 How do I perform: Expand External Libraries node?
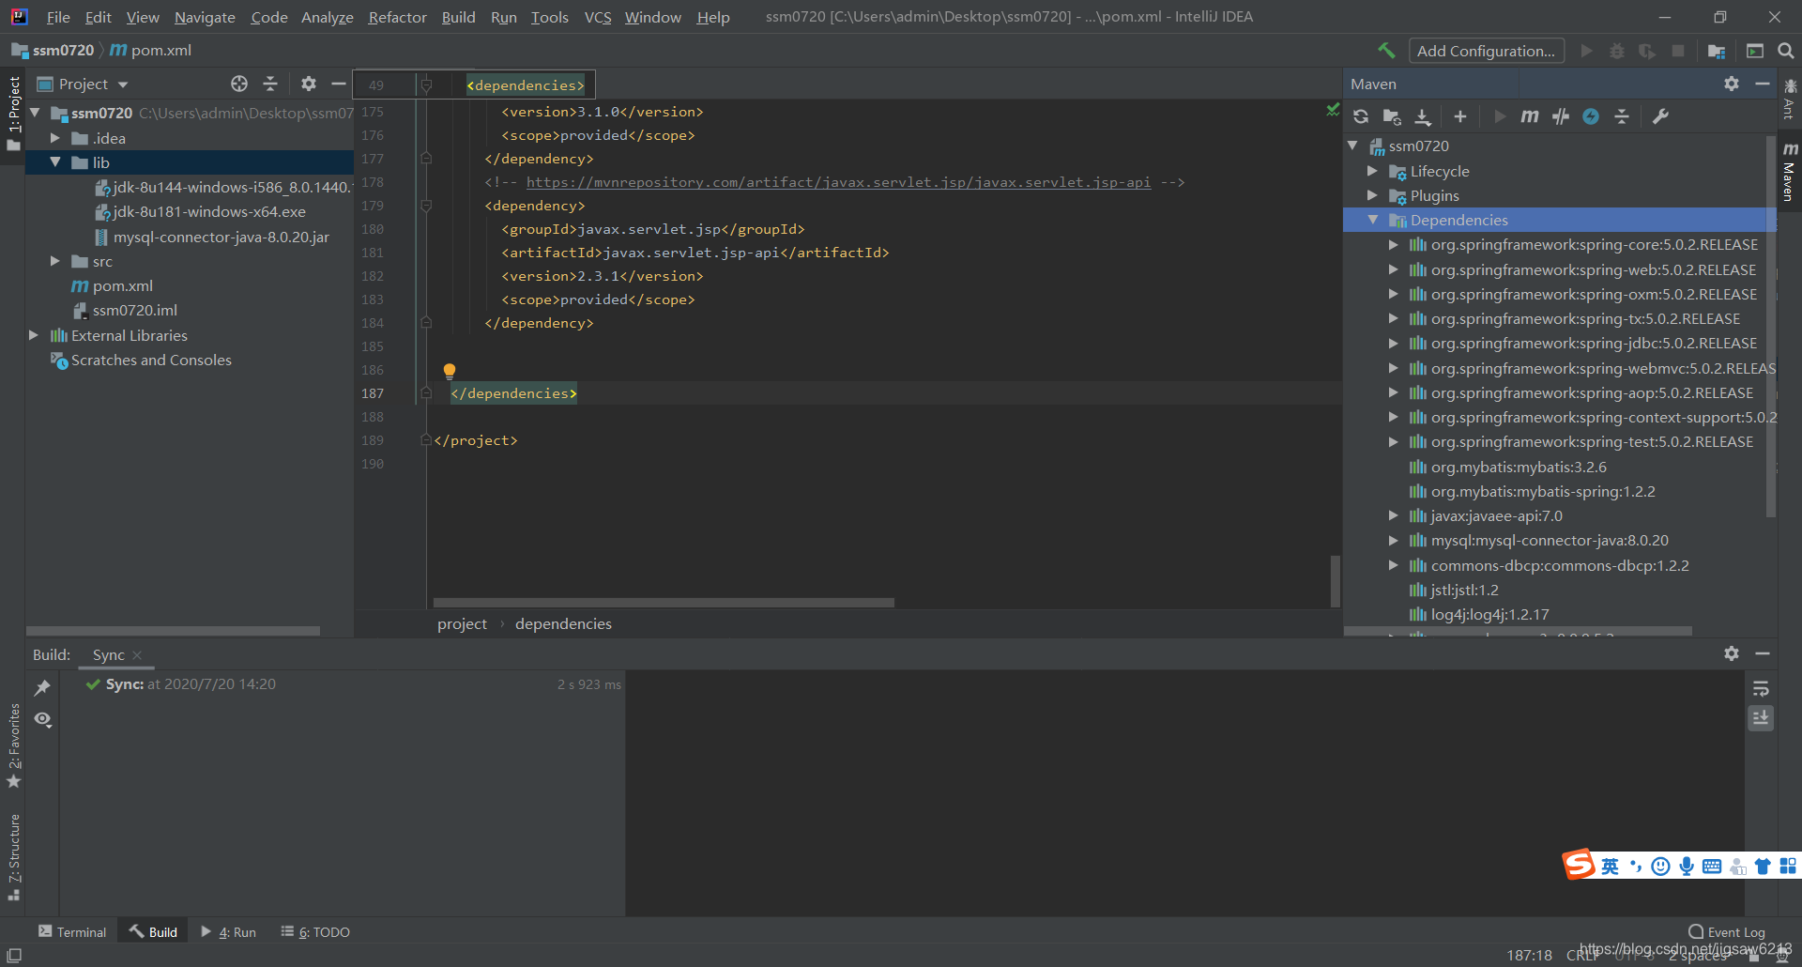tap(34, 335)
